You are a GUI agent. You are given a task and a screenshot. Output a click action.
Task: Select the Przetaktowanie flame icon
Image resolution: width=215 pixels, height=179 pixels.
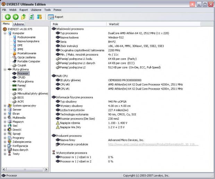(x=15, y=53)
